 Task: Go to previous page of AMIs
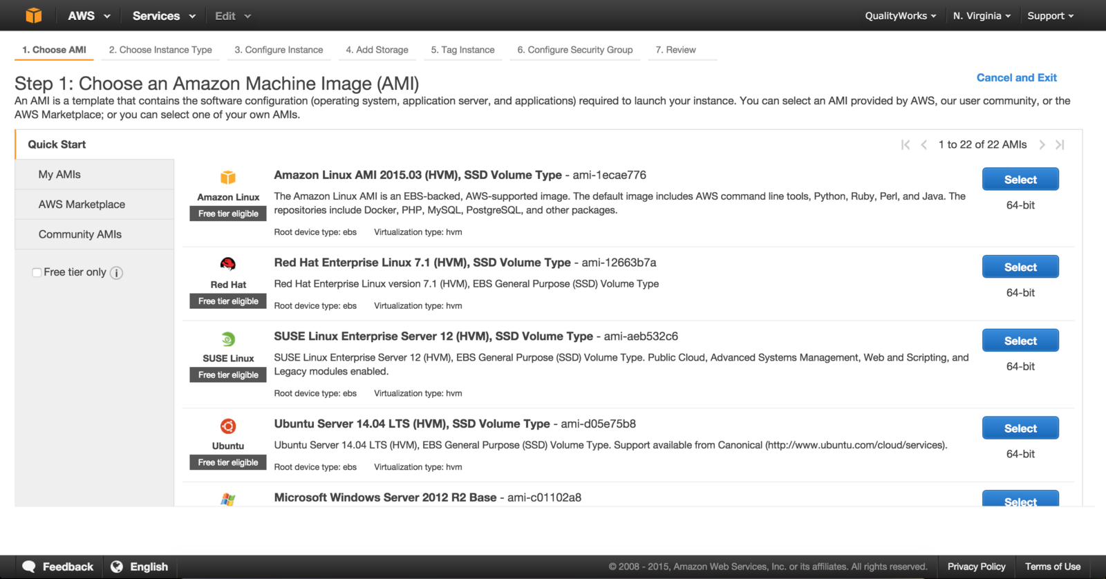(x=924, y=144)
